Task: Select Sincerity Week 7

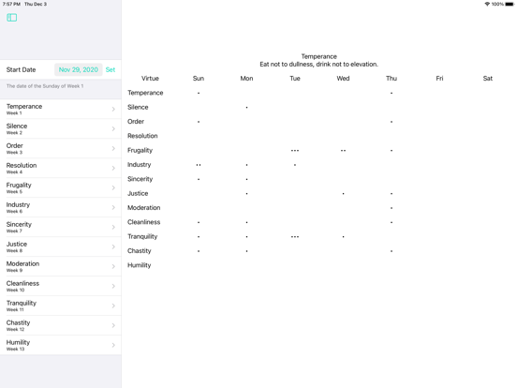Action: tap(61, 227)
